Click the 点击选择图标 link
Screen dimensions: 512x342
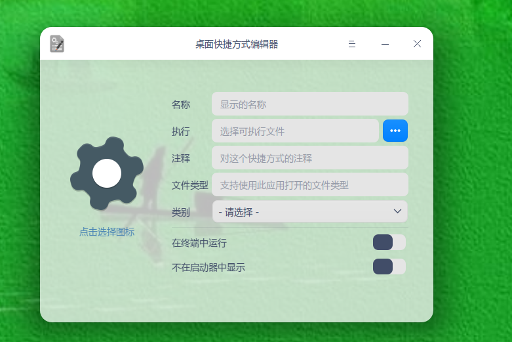pyautogui.click(x=107, y=232)
